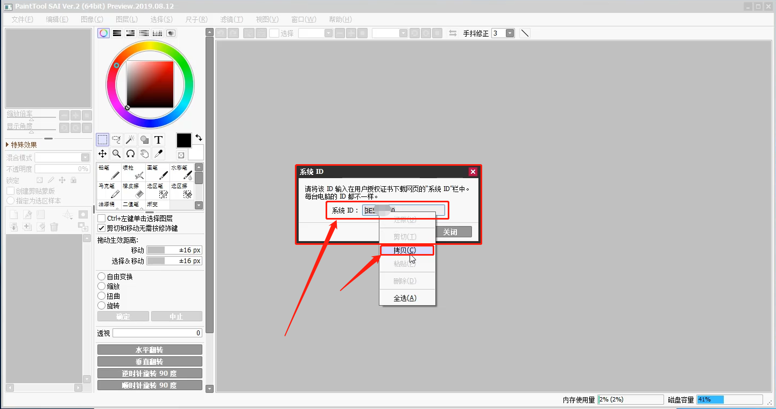Show the HSV slider panel icon
The height and width of the screenshot is (409, 776).
click(x=130, y=33)
